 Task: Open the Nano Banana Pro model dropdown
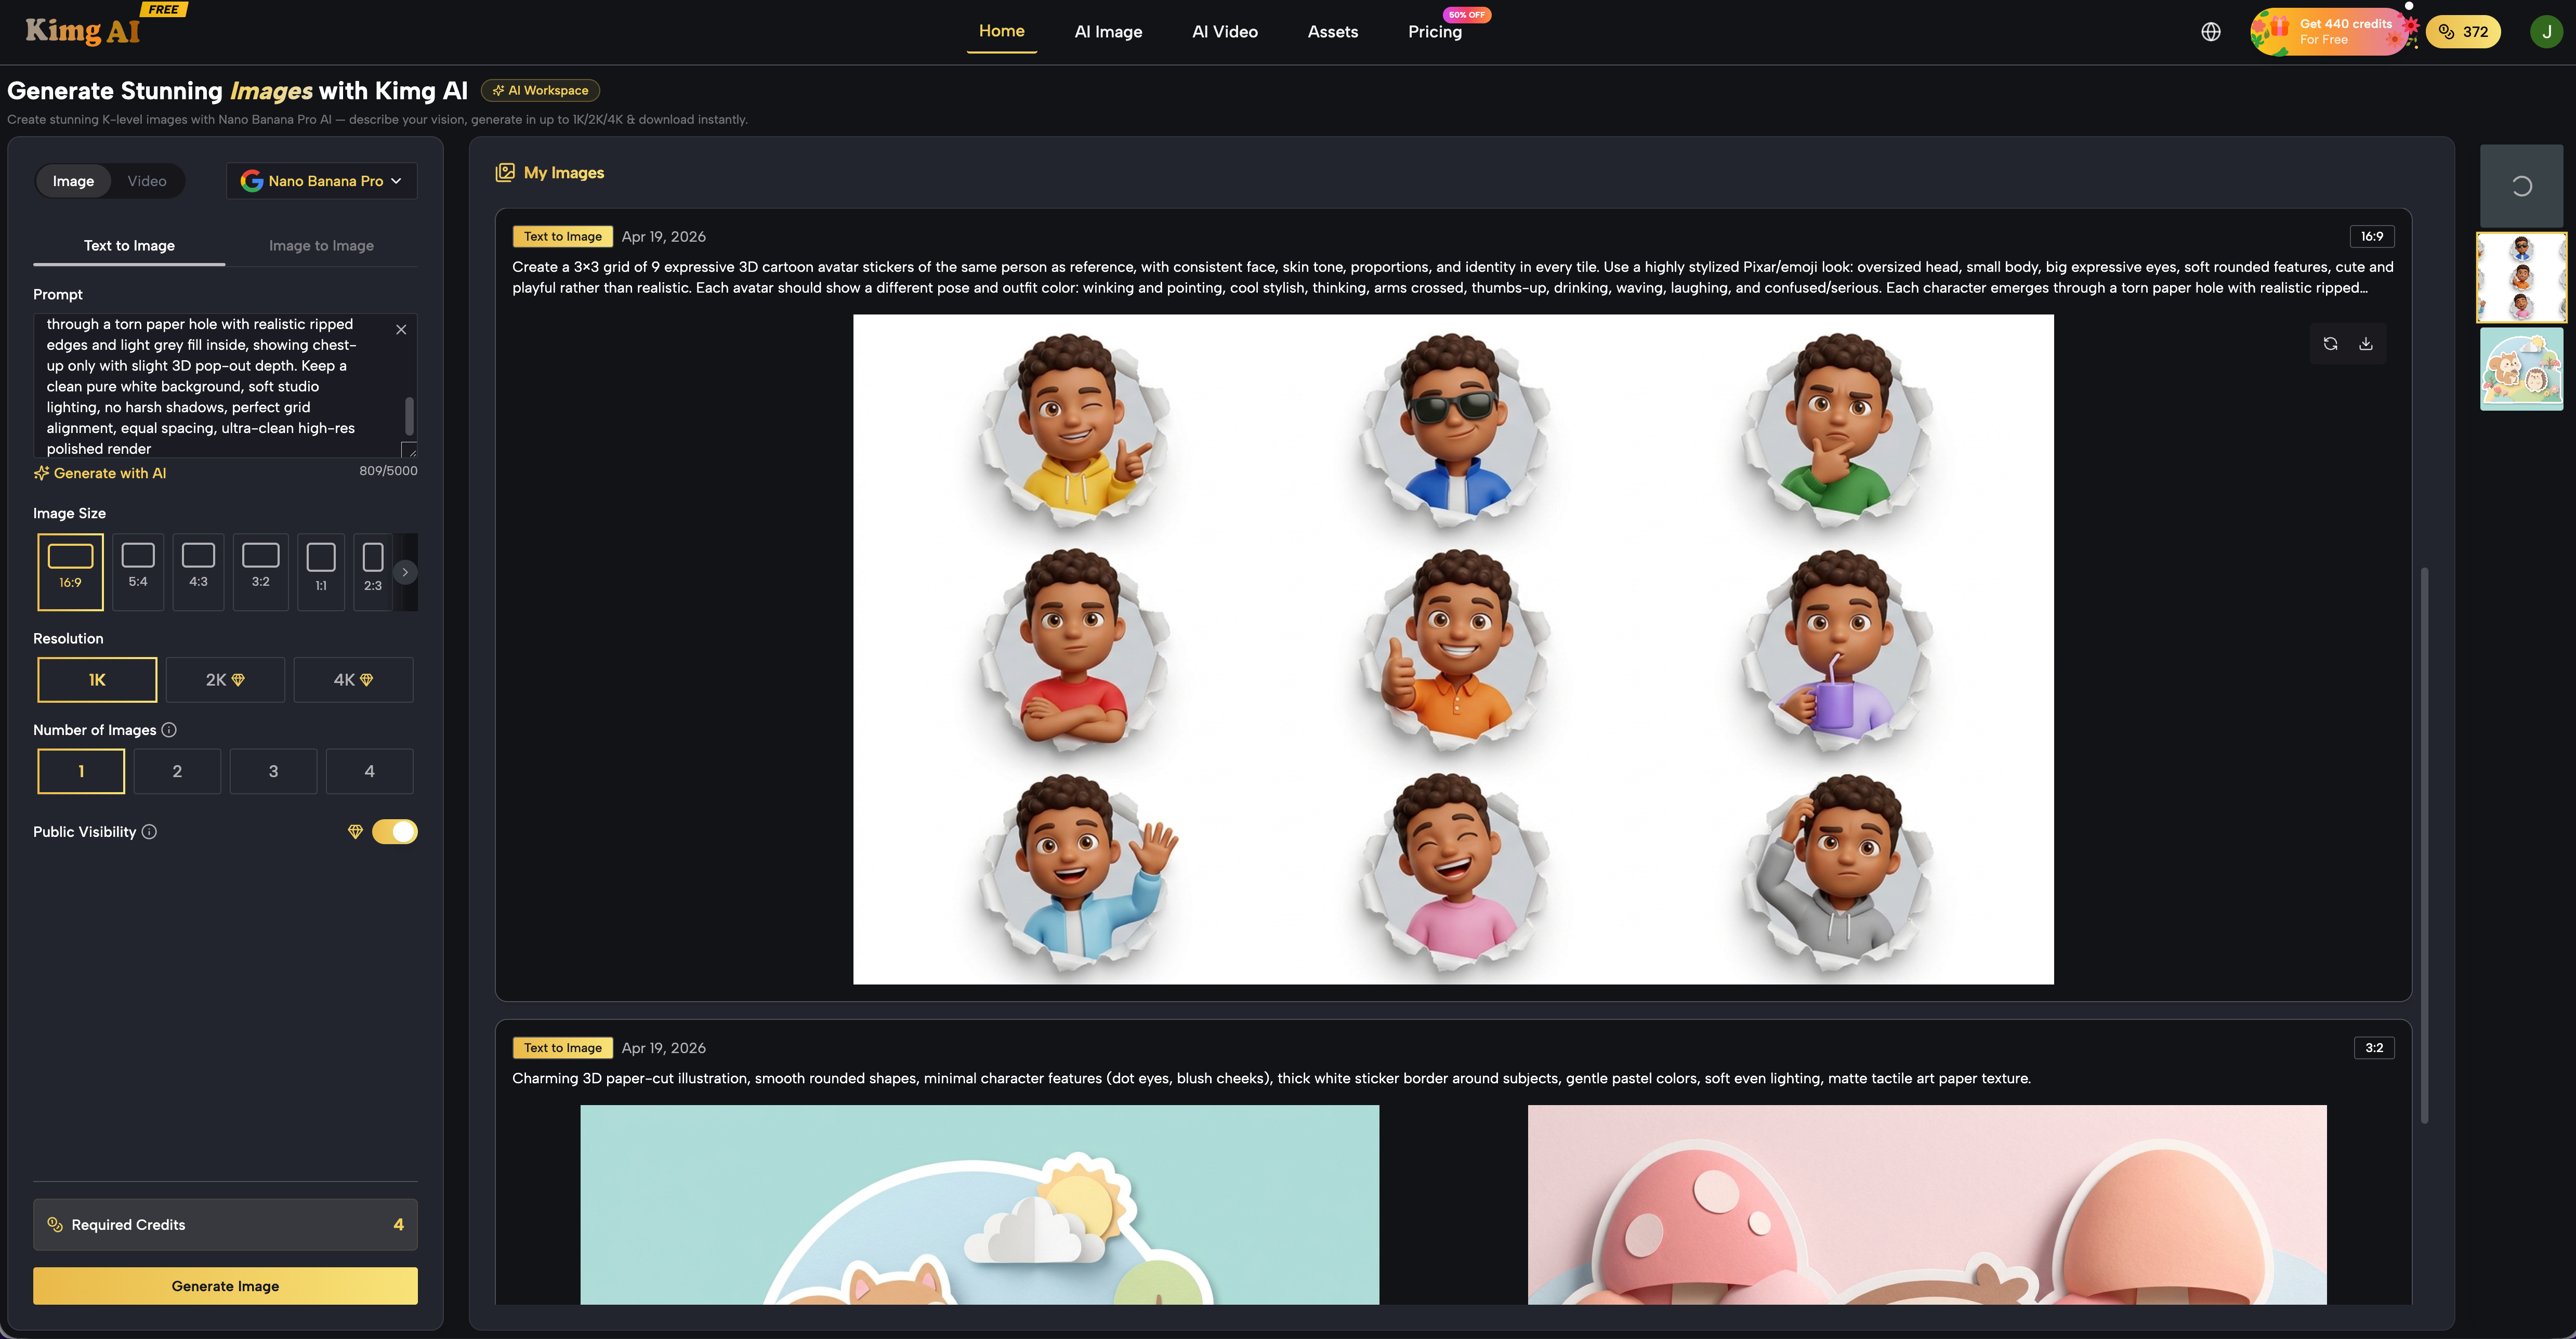(x=321, y=180)
